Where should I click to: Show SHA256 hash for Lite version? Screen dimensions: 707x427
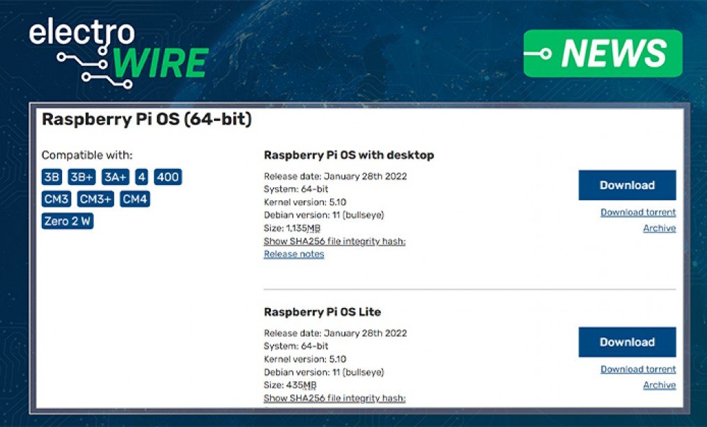pyautogui.click(x=334, y=397)
